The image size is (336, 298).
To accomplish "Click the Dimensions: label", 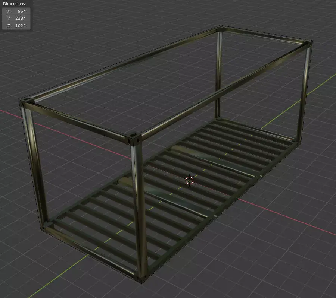I will pos(14,4).
